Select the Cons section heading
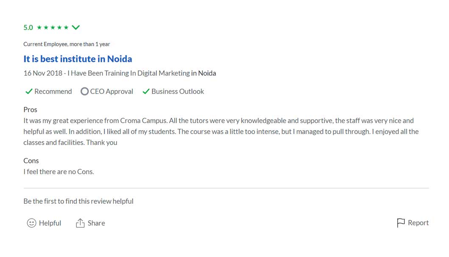Screen dimensions: 449x257 (x=31, y=161)
